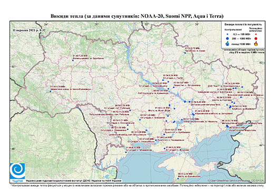Click the orange flame icon in legend
The image size is (274, 193).
point(256,44)
